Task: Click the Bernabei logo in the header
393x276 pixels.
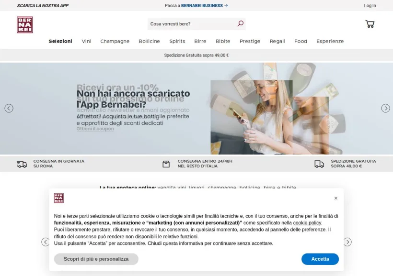Action: (x=25, y=25)
